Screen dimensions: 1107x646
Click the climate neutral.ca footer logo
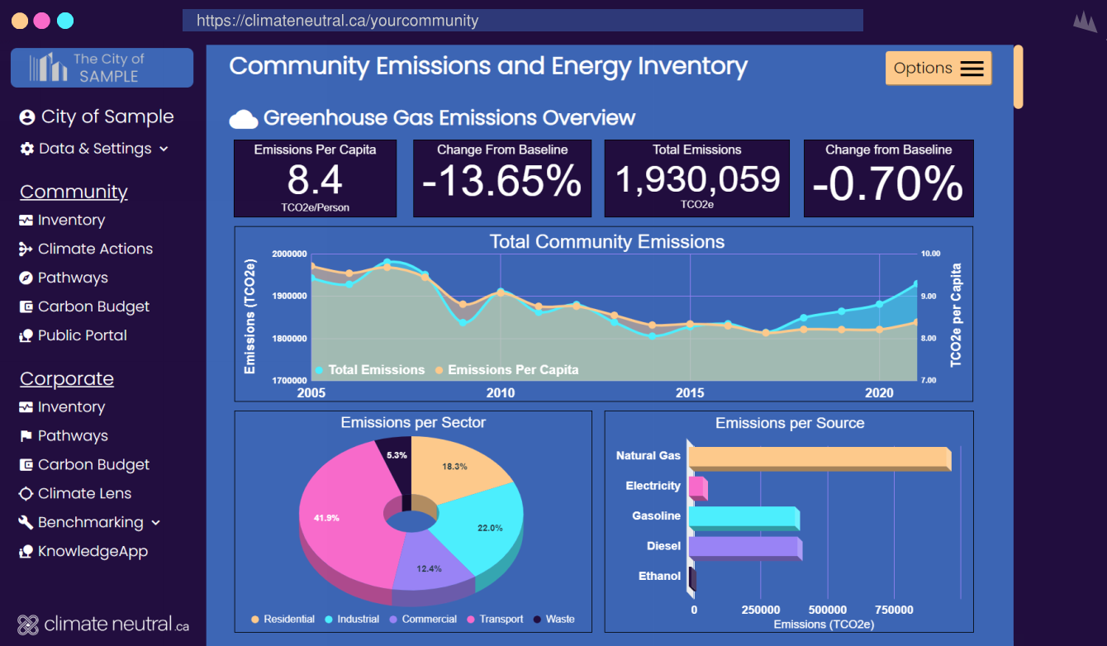click(x=102, y=625)
